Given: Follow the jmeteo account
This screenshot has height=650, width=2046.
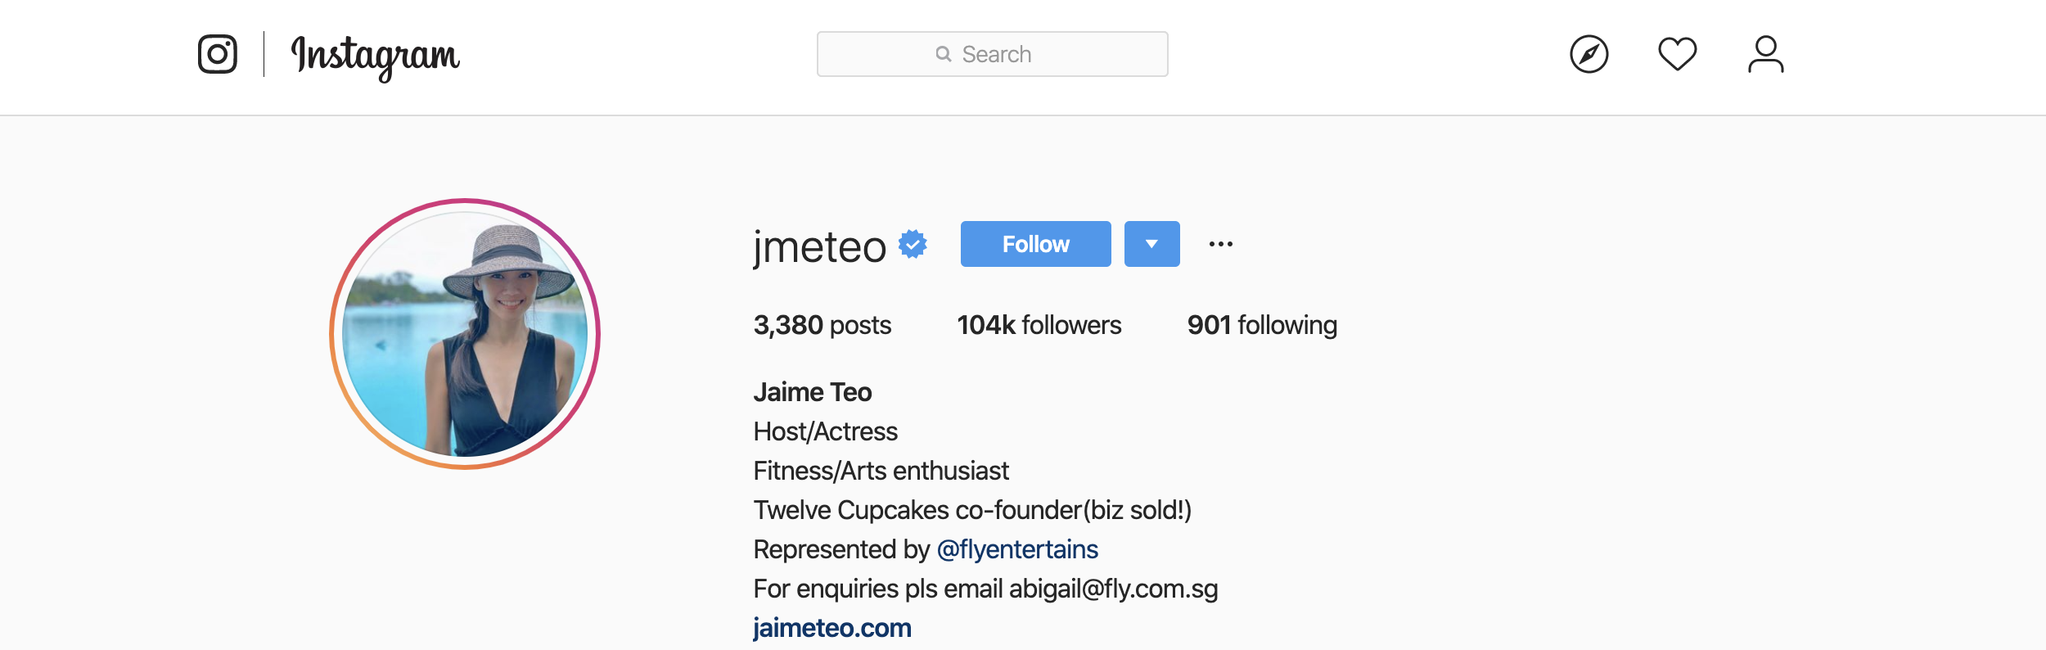Looking at the screenshot, I should click(1035, 244).
